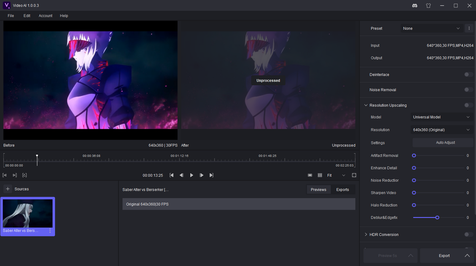
Task: Enter fullscreen preview mode
Action: click(354, 175)
